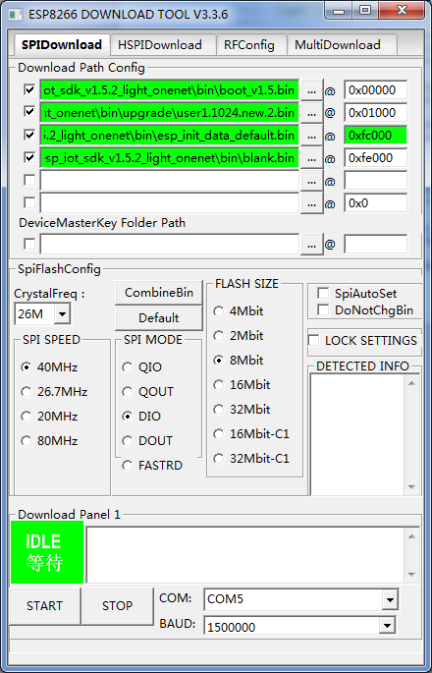Click DETECTED INFO scrollbar up arrow
The height and width of the screenshot is (673, 432).
point(411,383)
